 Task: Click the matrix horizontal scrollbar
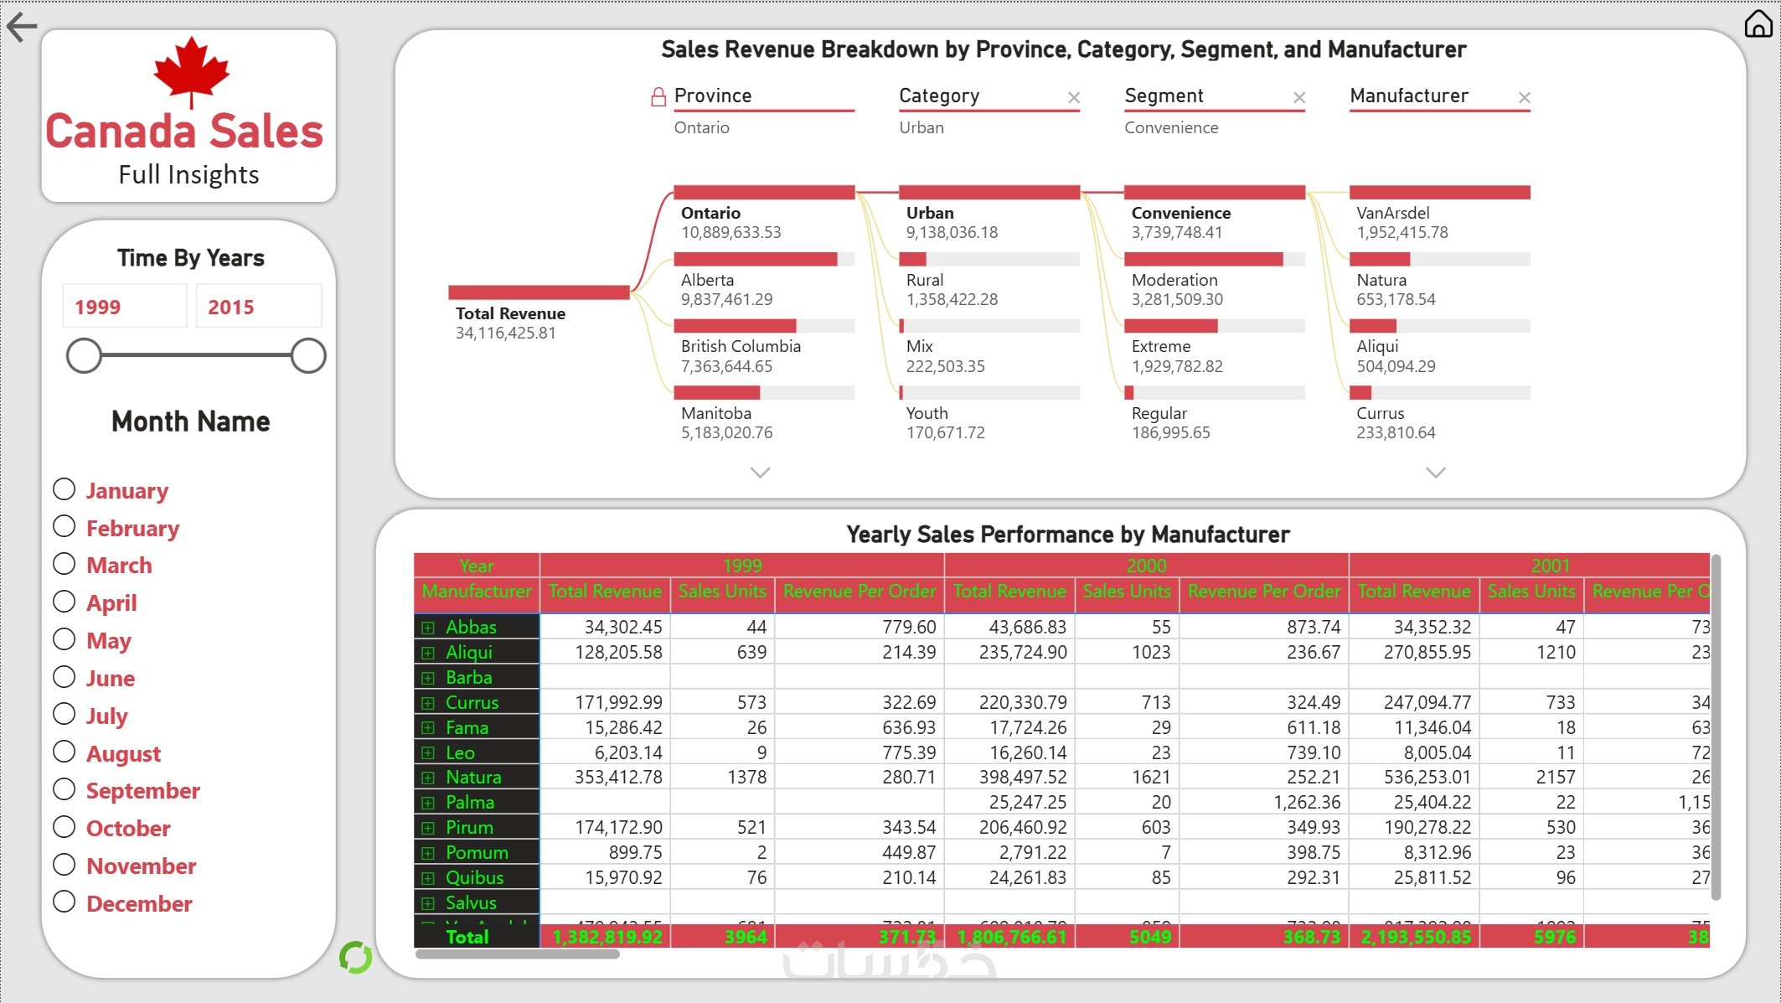point(518,954)
